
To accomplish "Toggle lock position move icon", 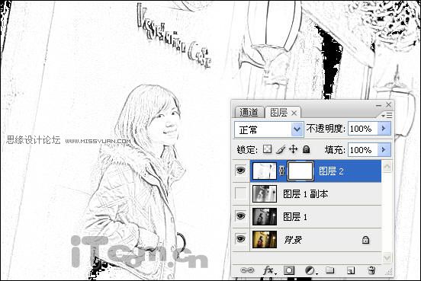I will (x=293, y=149).
